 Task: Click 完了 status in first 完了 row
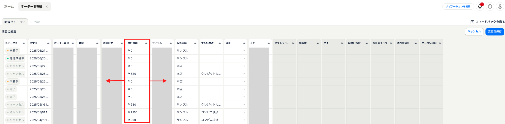tap(11, 89)
